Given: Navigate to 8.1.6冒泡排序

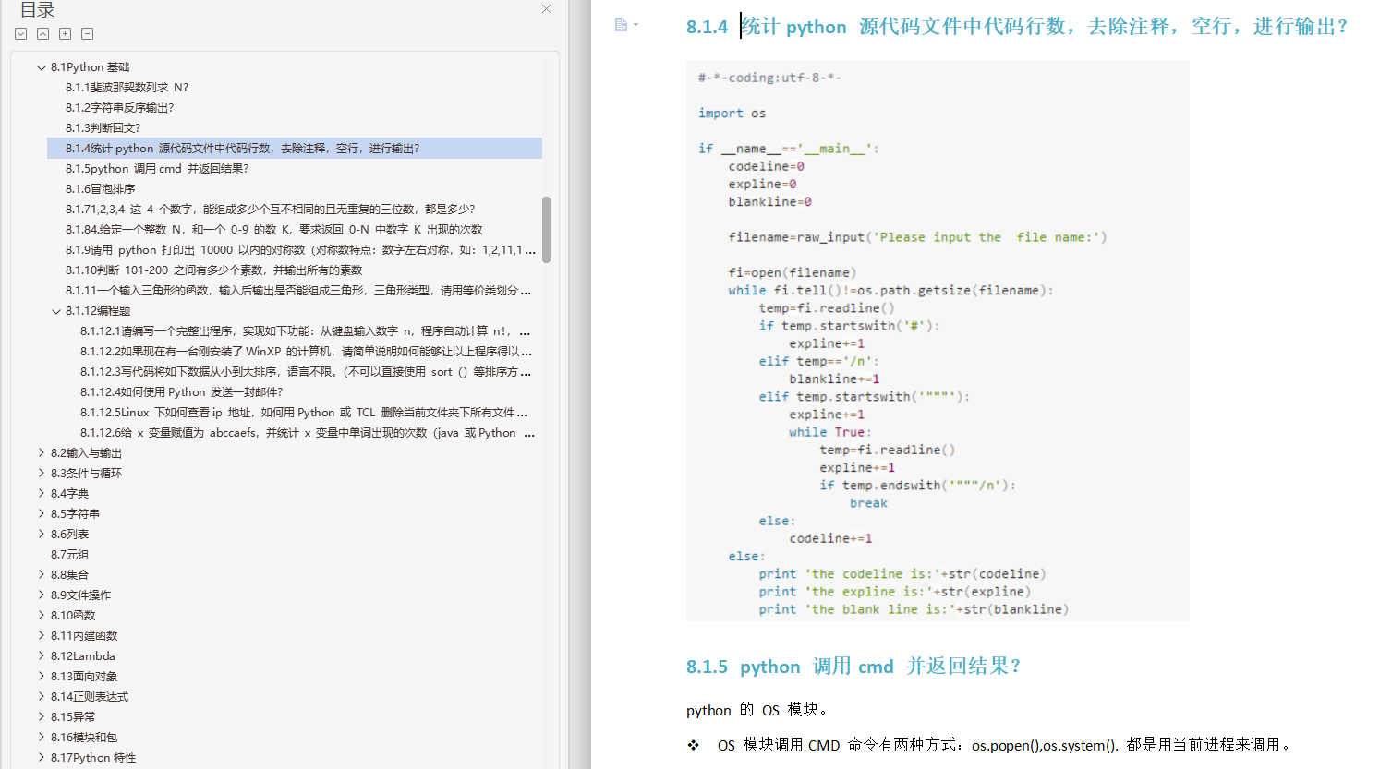Looking at the screenshot, I should pos(100,189).
